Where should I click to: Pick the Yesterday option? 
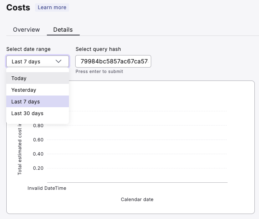pos(24,90)
